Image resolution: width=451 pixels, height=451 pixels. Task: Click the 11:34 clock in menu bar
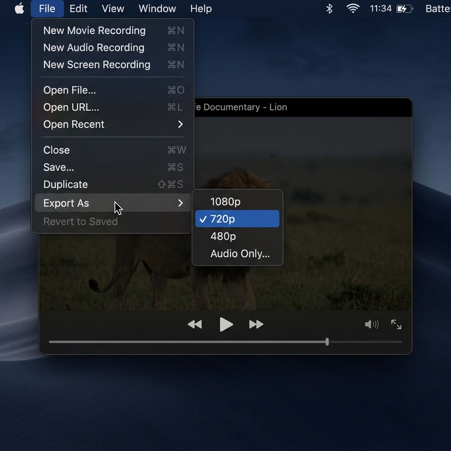point(381,9)
